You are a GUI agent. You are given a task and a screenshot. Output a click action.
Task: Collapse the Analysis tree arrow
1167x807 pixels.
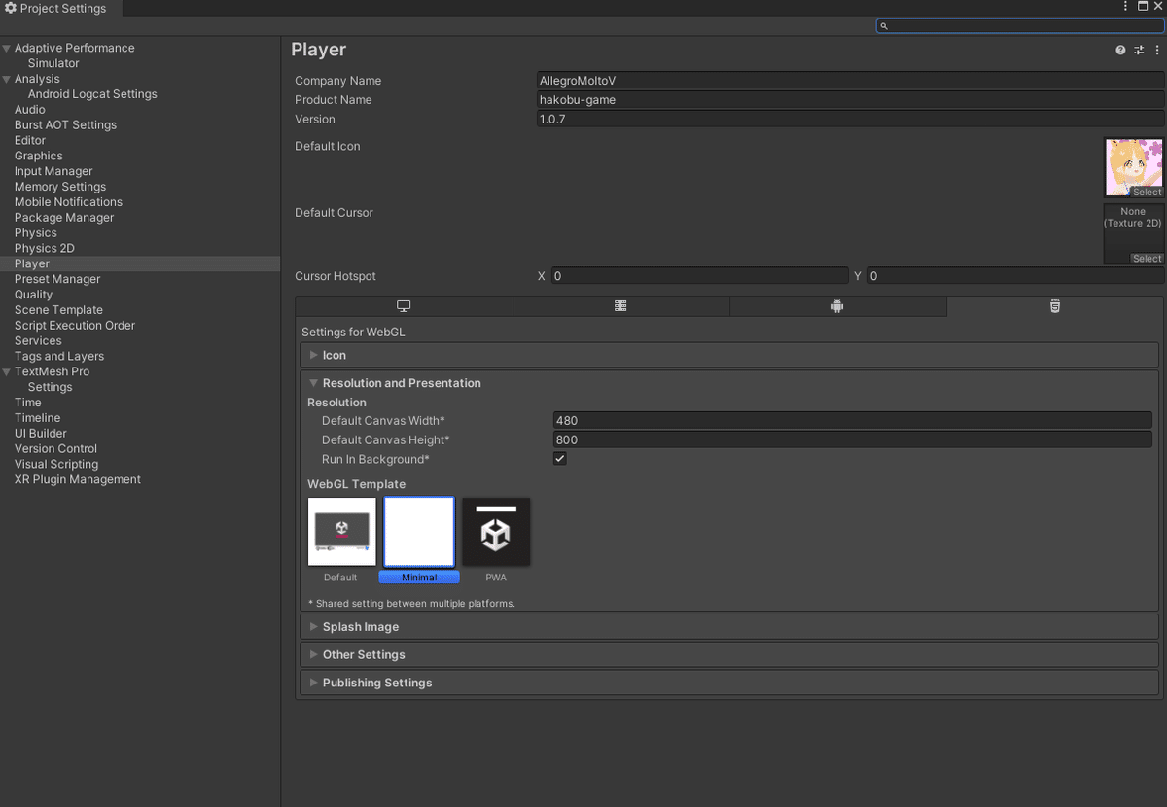click(7, 79)
